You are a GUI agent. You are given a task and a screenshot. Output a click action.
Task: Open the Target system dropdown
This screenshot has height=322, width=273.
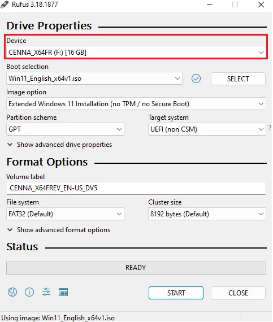207,129
